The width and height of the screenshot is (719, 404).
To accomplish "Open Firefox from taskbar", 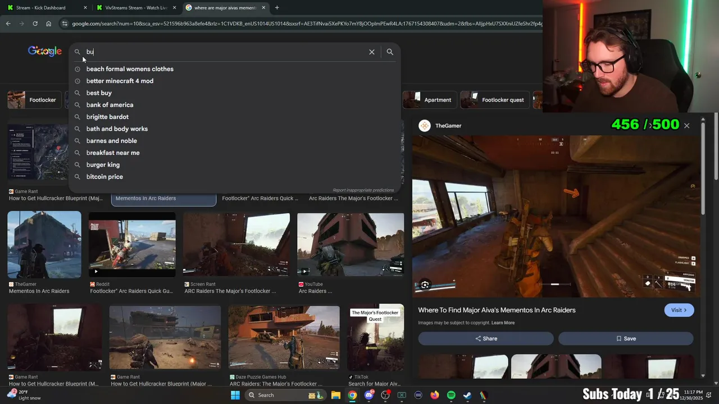I will tap(435, 395).
